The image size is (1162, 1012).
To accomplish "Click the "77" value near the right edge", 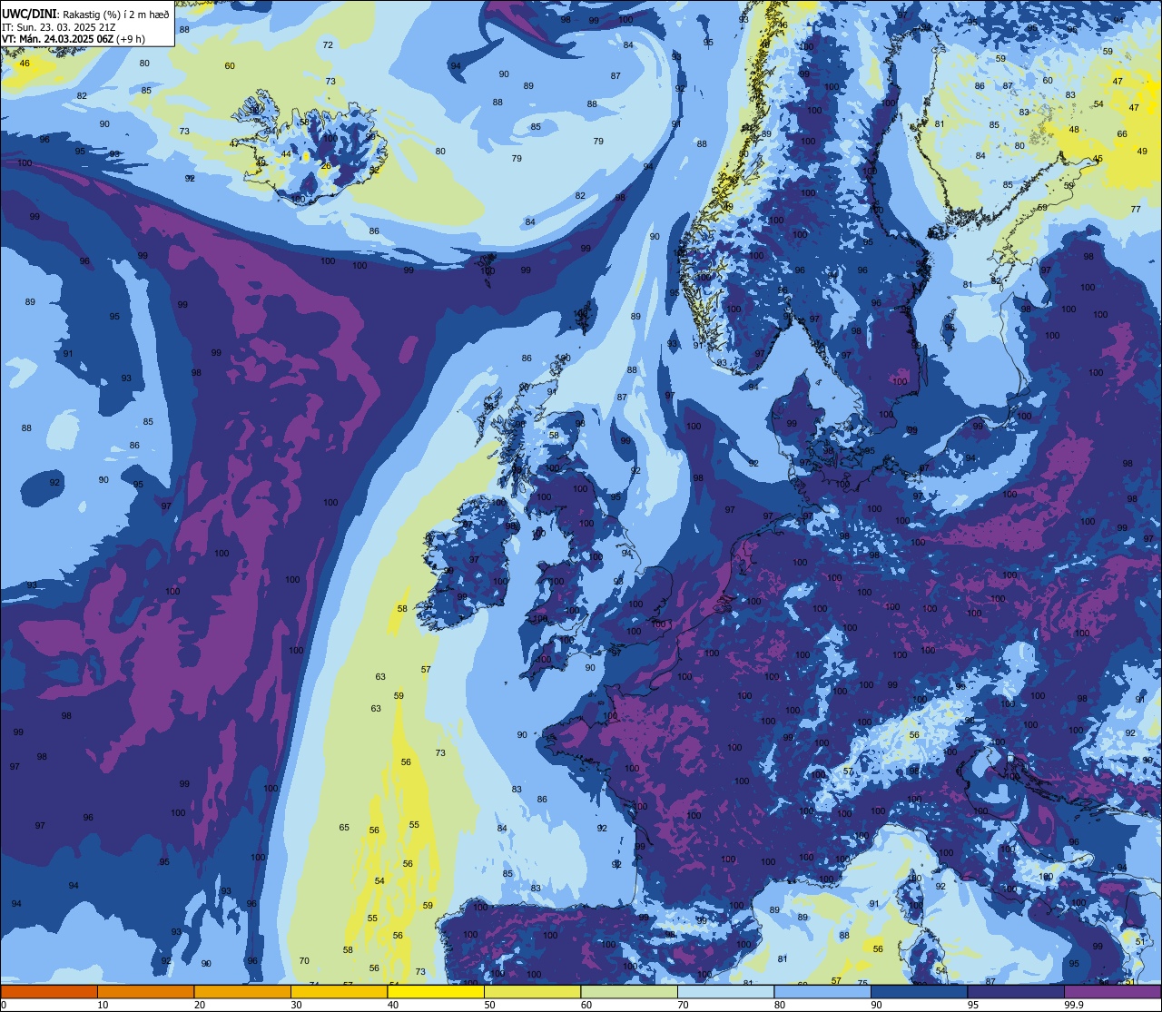I will tap(1136, 210).
